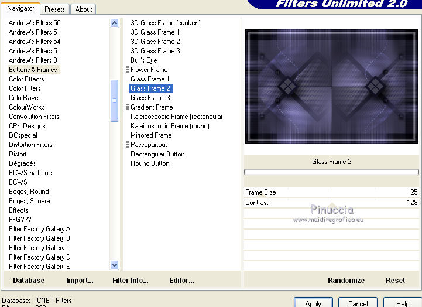Select the ColourWorks category
The height and width of the screenshot is (307, 422).
click(27, 107)
